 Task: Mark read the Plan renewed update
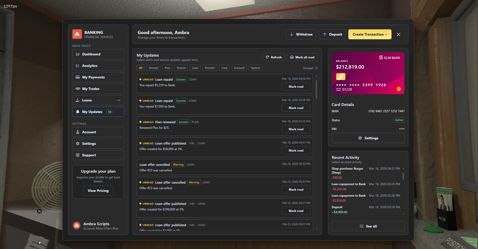296,129
